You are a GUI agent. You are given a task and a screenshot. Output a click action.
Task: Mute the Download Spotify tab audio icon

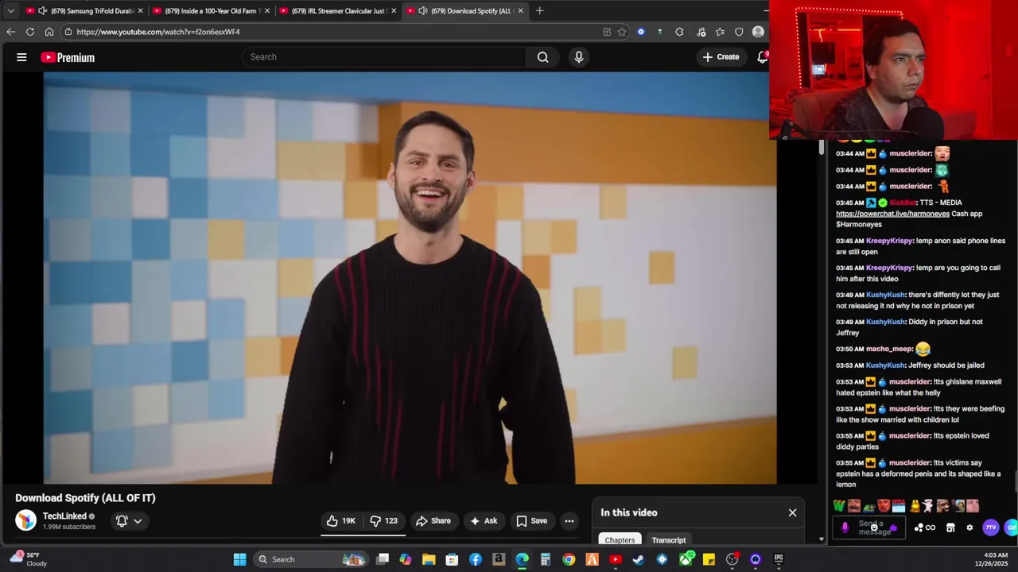[423, 11]
